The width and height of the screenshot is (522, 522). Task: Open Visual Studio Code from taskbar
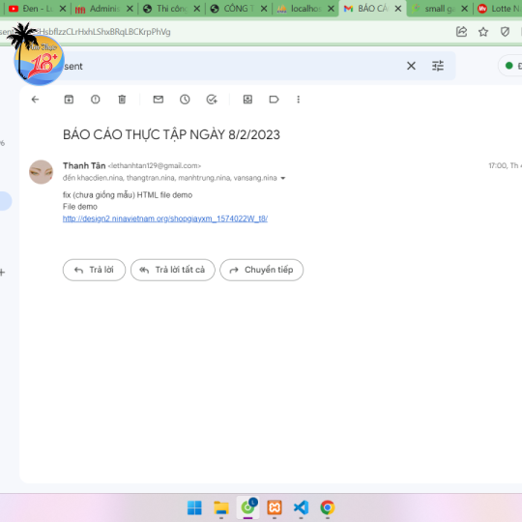(x=301, y=507)
